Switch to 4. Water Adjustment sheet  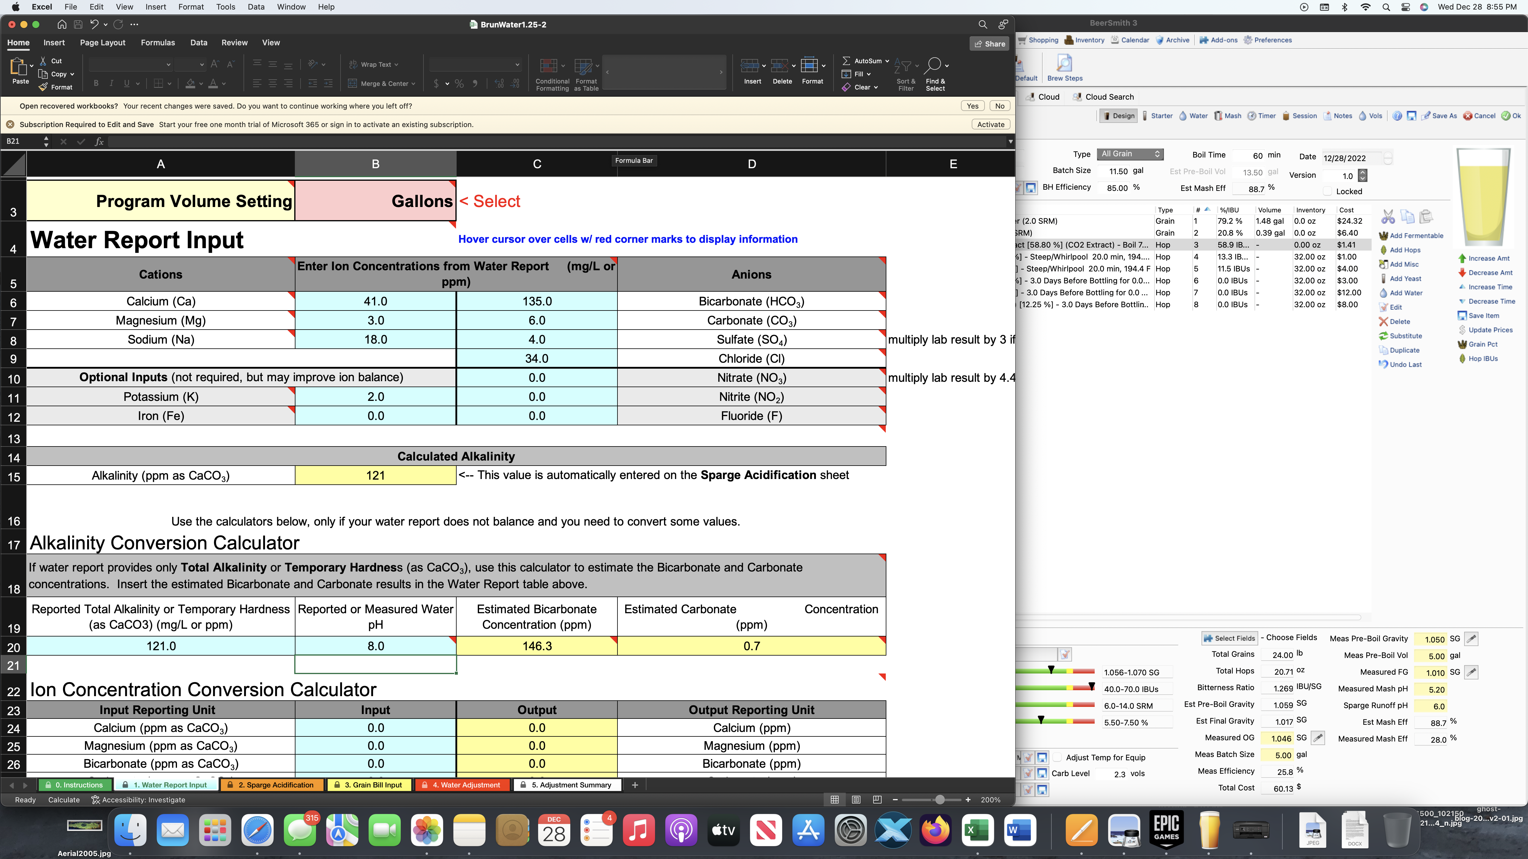tap(462, 785)
